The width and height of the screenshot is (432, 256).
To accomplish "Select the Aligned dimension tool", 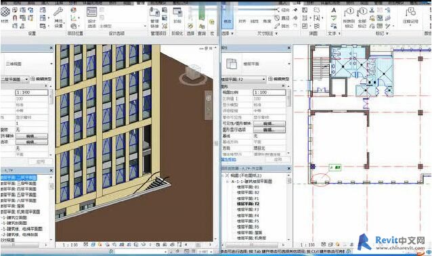I will coord(242,21).
